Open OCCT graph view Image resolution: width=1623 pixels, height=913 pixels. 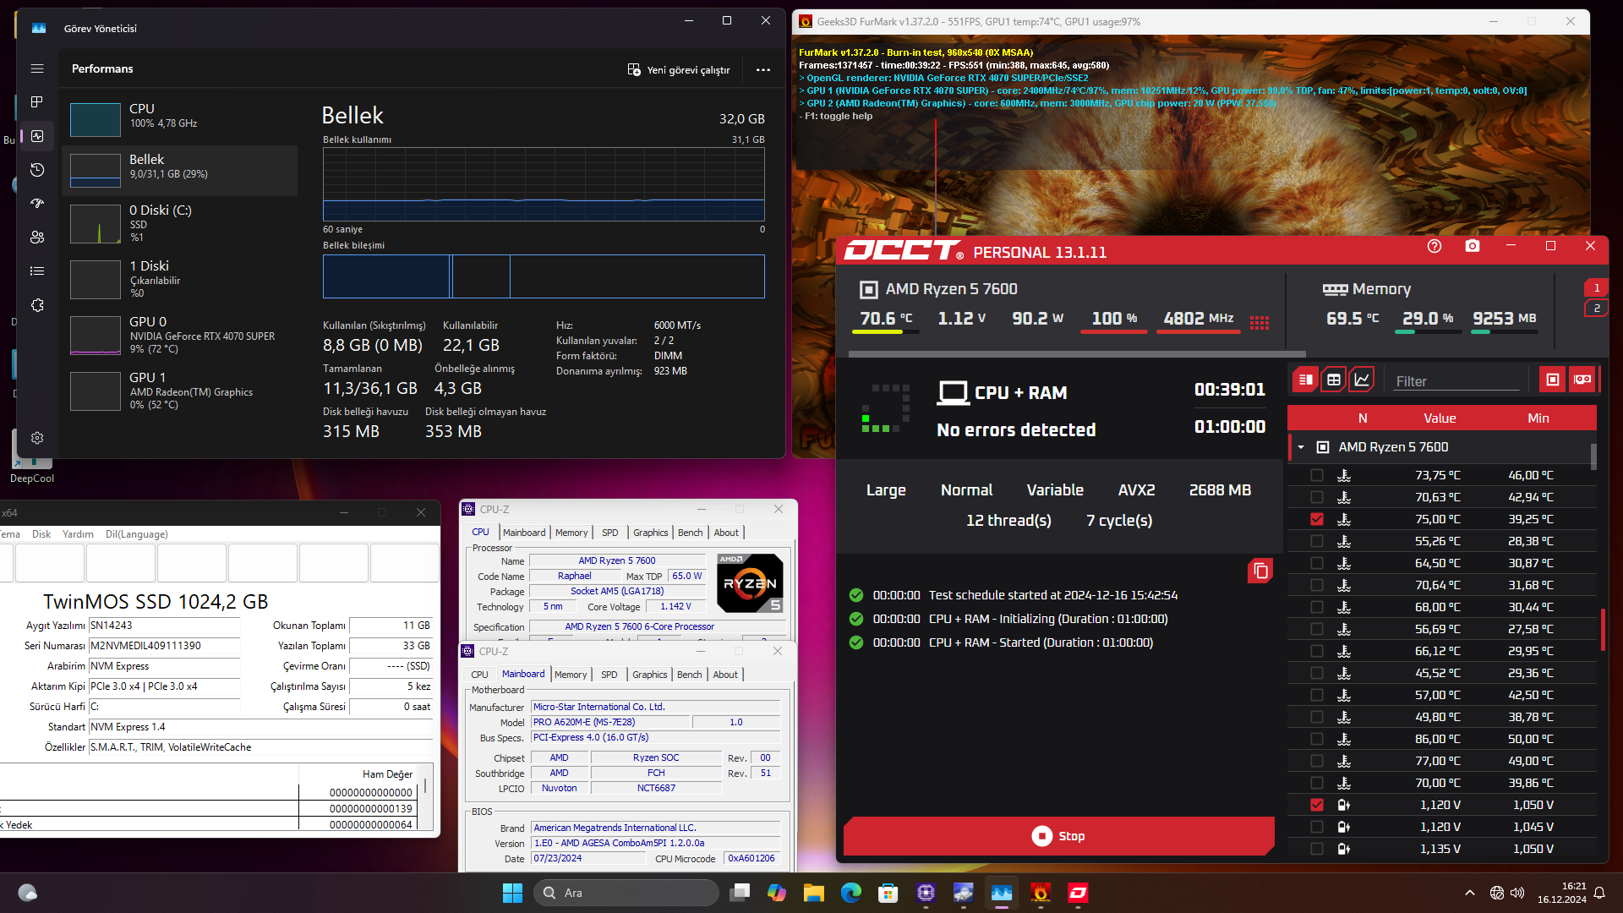(x=1361, y=379)
